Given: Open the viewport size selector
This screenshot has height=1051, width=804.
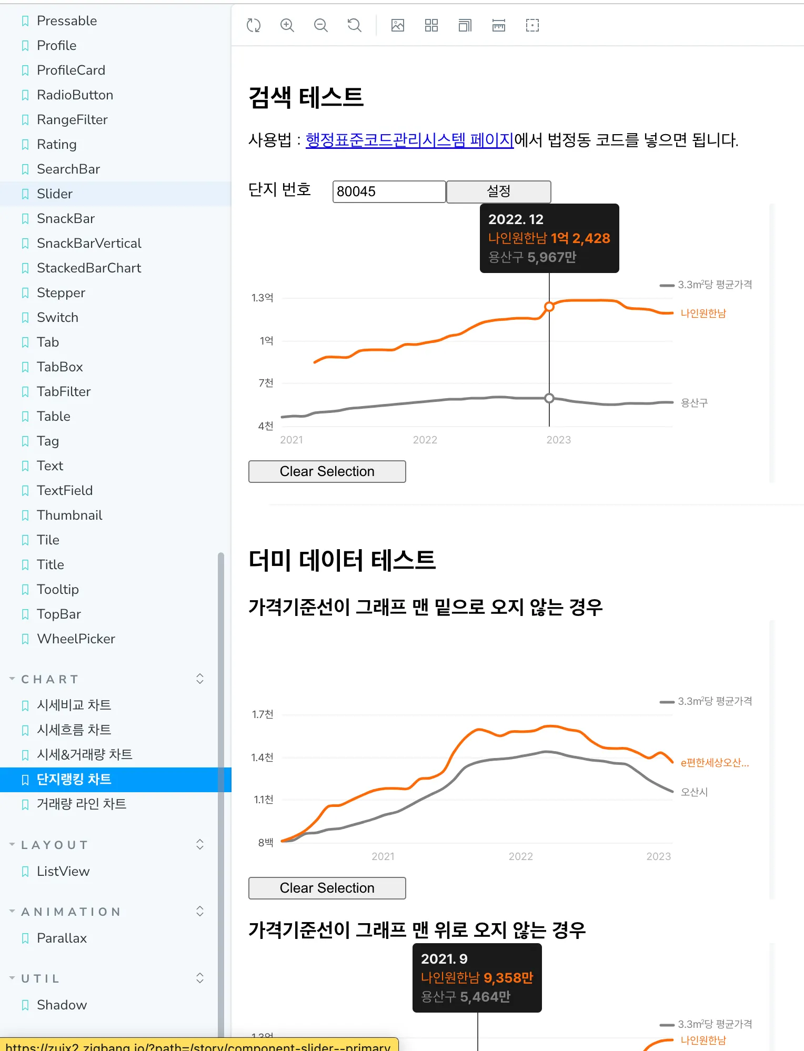Looking at the screenshot, I should coord(465,25).
